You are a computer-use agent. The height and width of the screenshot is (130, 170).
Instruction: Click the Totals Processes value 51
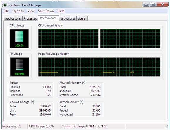pos(49,95)
